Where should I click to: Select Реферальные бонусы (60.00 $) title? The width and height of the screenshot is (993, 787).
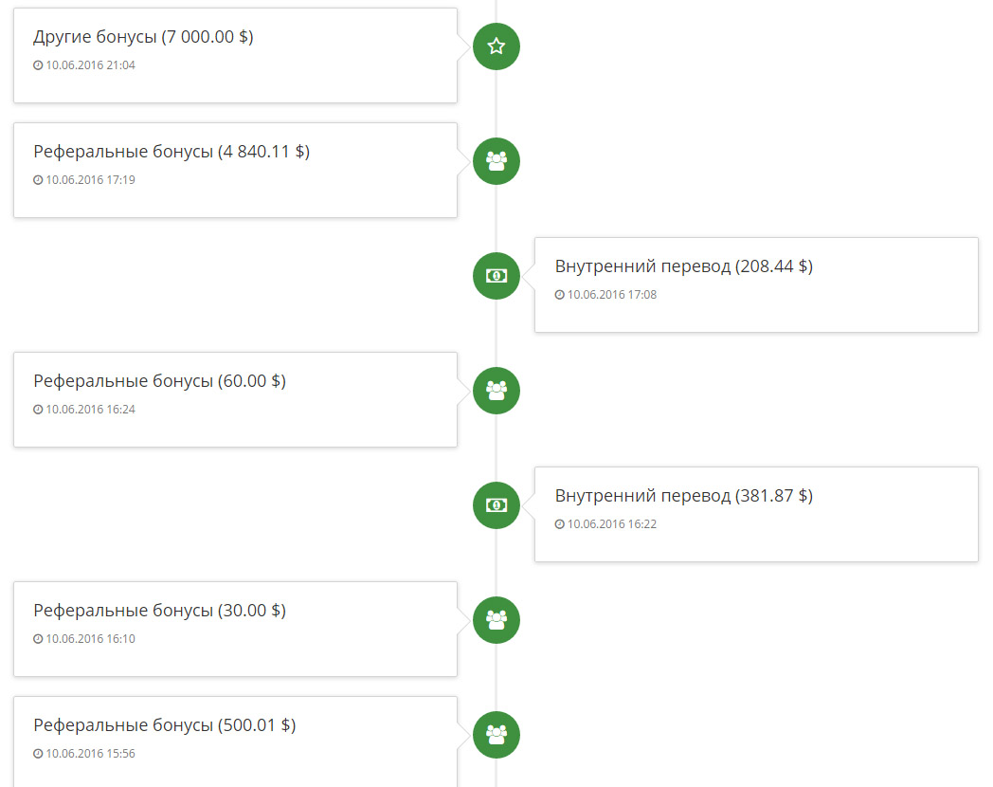point(159,381)
